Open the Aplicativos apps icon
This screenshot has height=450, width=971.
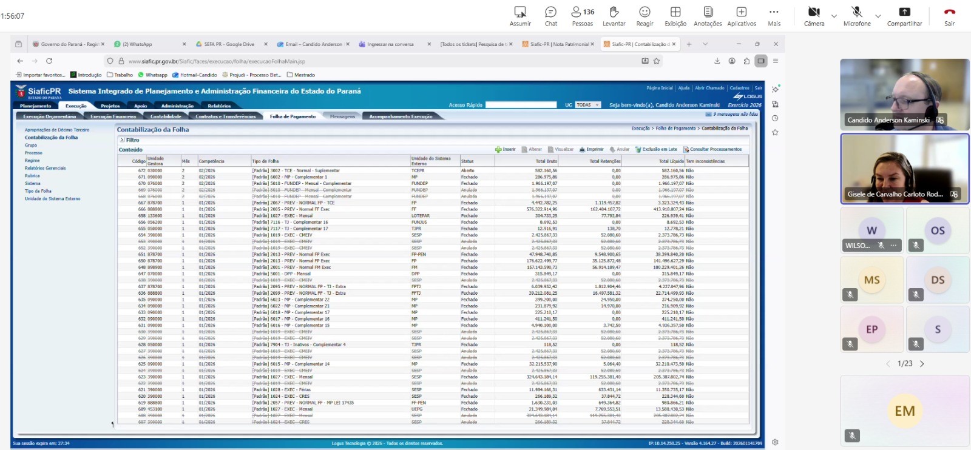pos(741,16)
